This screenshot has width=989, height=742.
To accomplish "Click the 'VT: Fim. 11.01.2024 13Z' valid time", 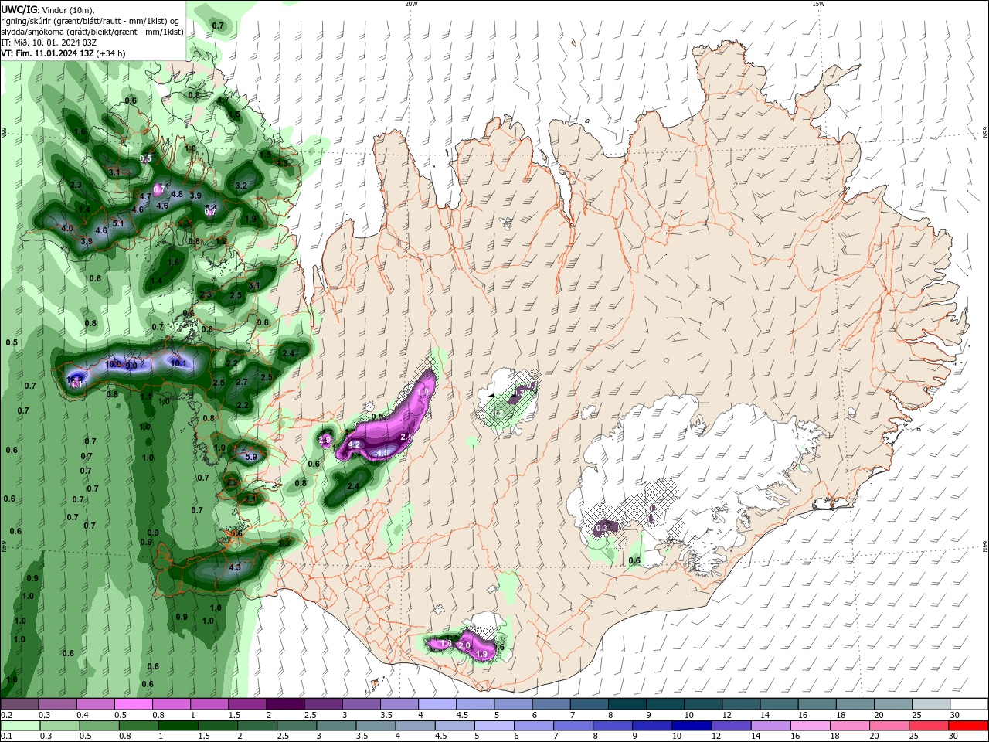I will (48, 53).
